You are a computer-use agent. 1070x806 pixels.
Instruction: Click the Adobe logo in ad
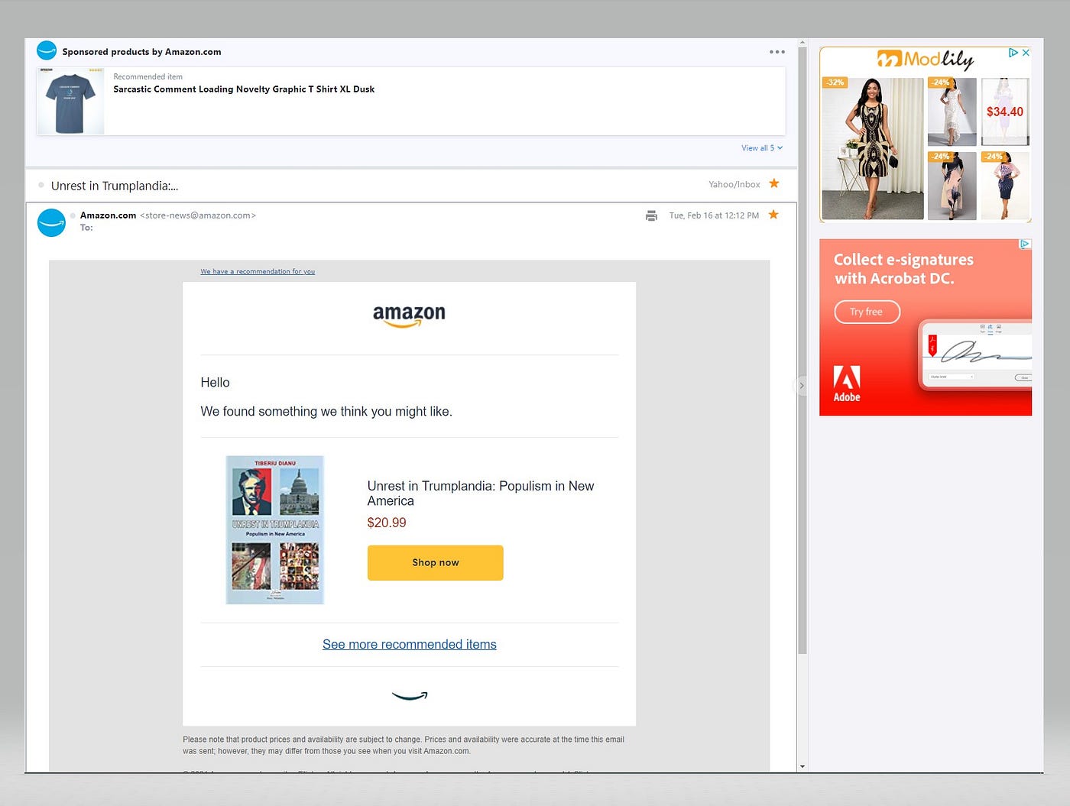pos(847,384)
